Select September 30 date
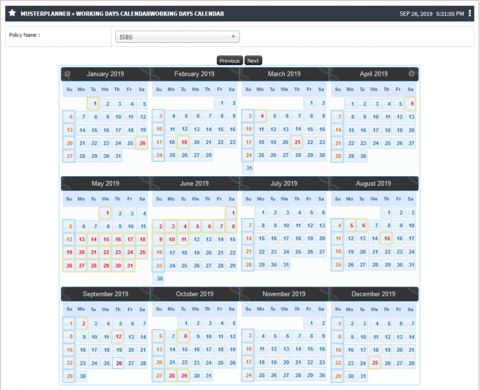 click(x=82, y=376)
